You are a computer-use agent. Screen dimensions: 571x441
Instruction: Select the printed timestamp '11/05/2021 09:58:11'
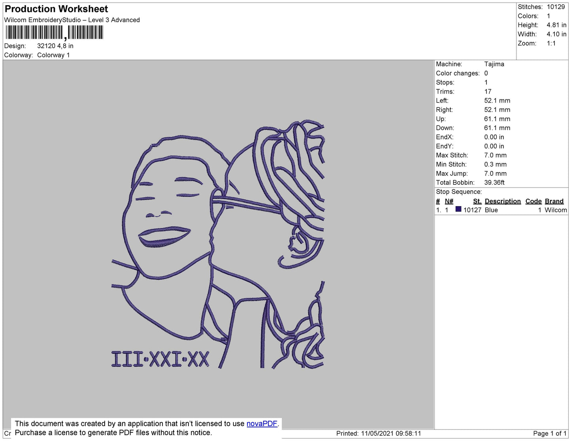click(x=391, y=433)
